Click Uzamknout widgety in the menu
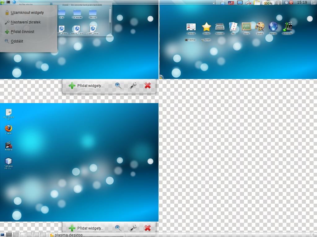317x237 pixels. [x=27, y=13]
